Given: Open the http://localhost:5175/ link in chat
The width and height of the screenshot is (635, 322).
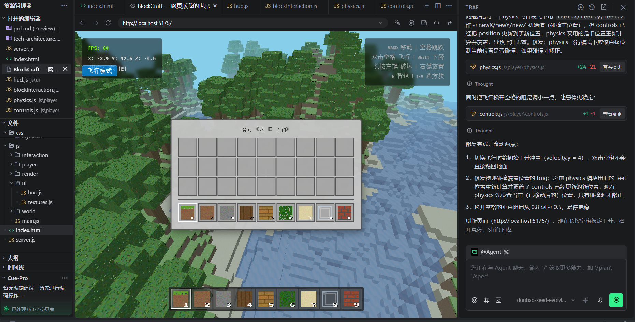Looking at the screenshot, I should (x=520, y=221).
